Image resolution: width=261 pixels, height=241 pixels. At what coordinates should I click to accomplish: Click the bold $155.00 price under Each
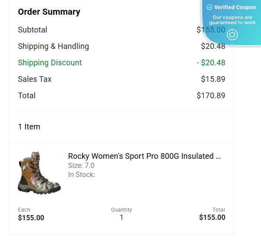click(x=31, y=218)
